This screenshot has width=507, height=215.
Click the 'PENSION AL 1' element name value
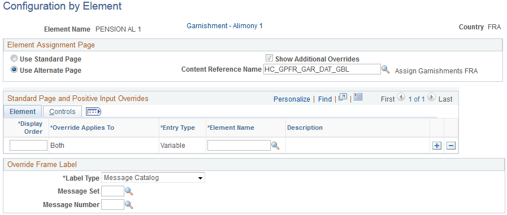118,29
